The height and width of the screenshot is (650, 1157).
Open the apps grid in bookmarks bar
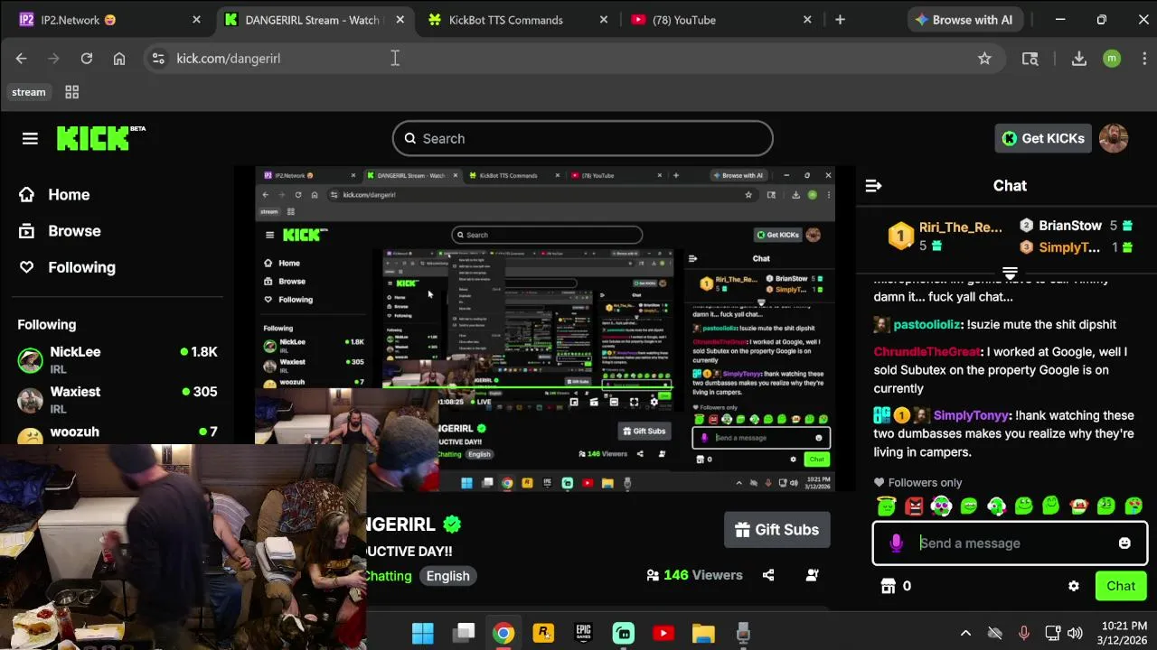pos(72,92)
